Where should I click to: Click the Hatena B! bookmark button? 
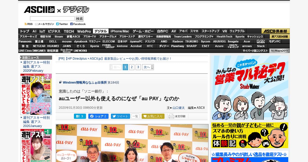(x=80, y=116)
